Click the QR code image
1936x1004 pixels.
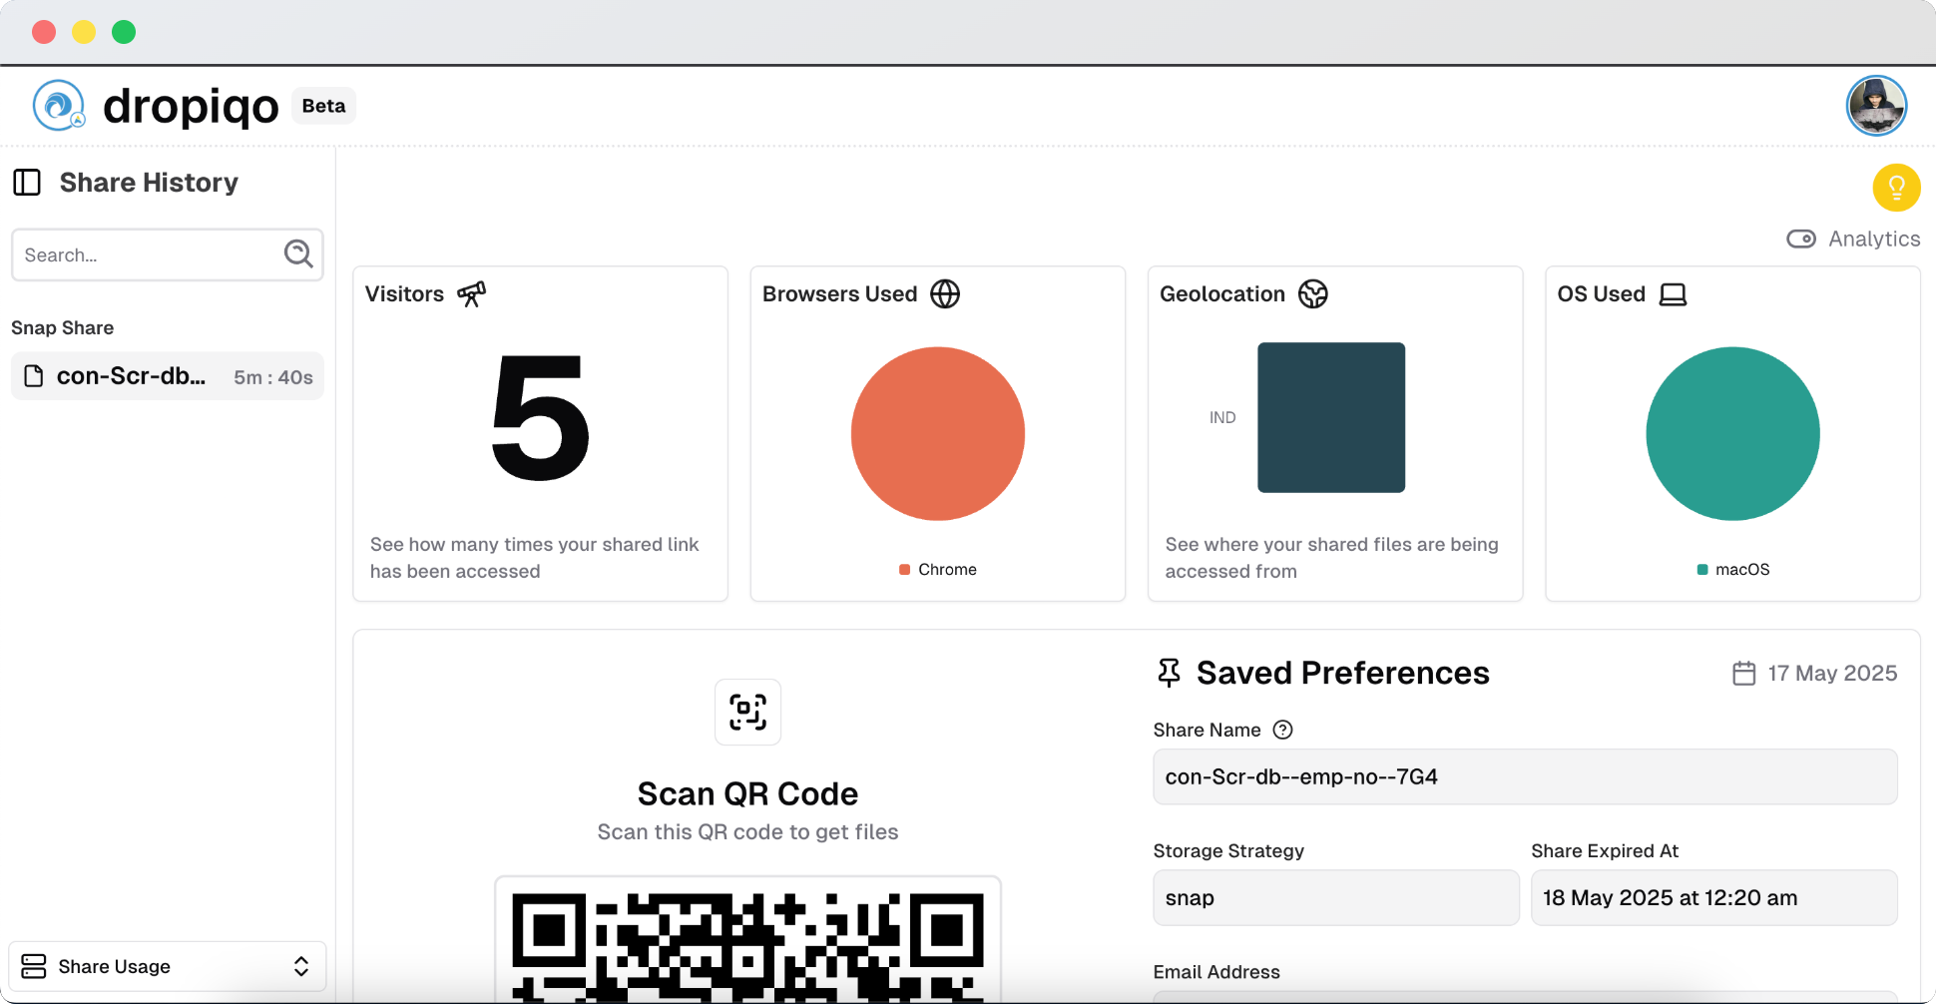[x=747, y=941]
